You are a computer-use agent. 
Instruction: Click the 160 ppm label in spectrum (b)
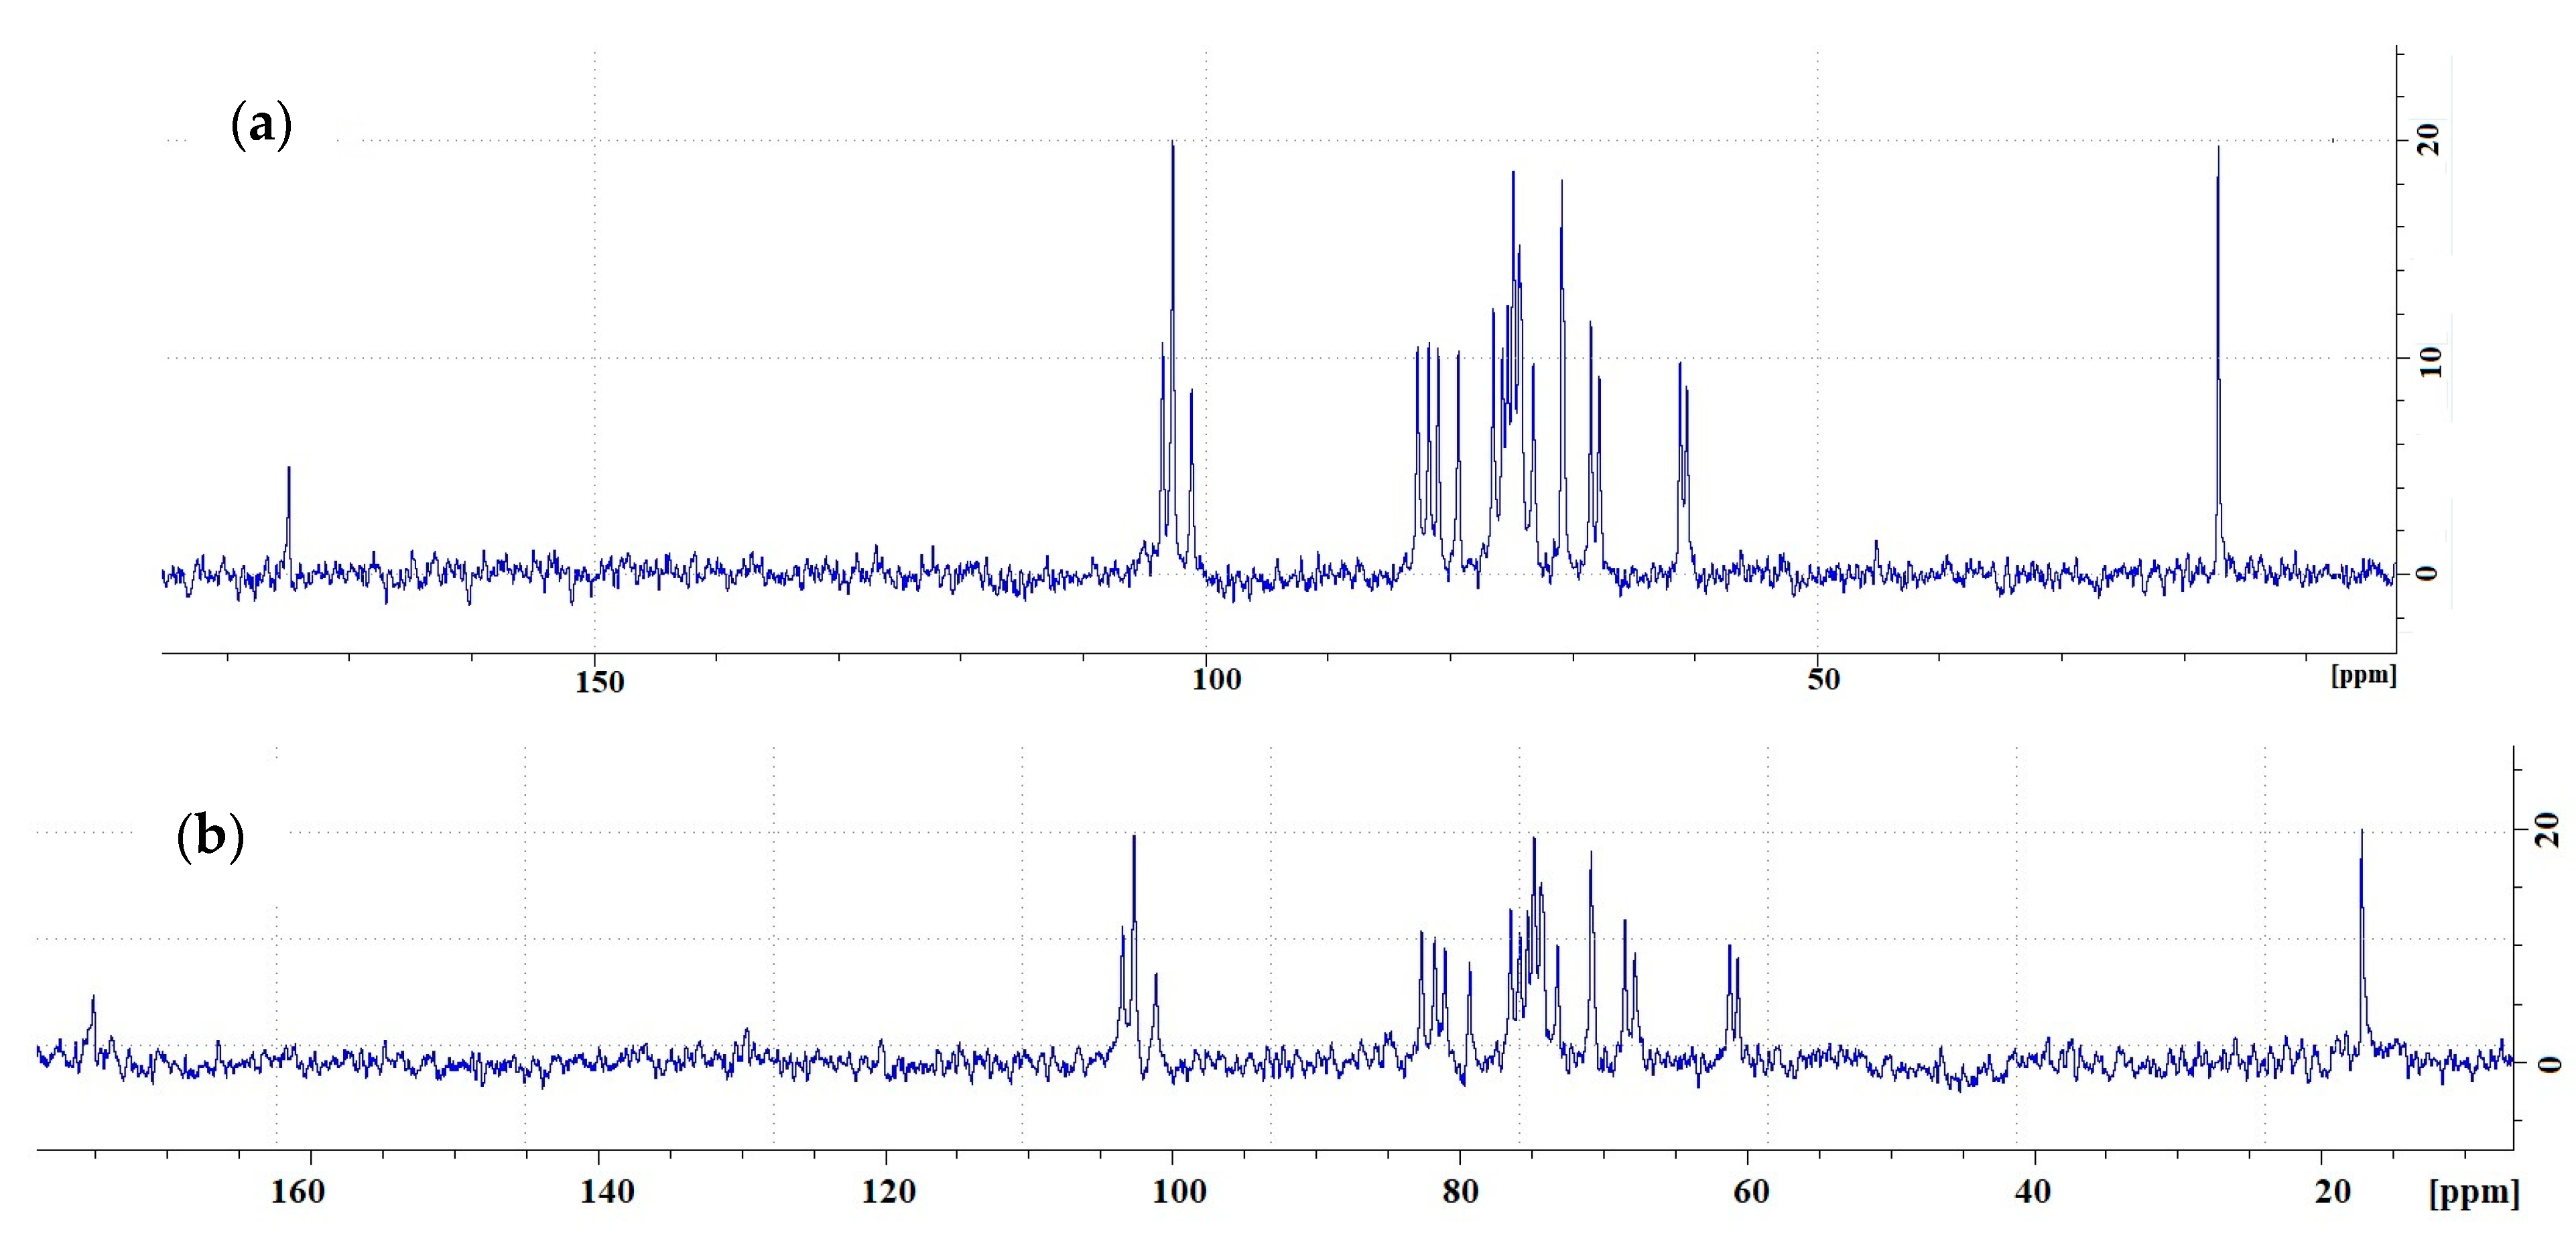click(x=298, y=1191)
